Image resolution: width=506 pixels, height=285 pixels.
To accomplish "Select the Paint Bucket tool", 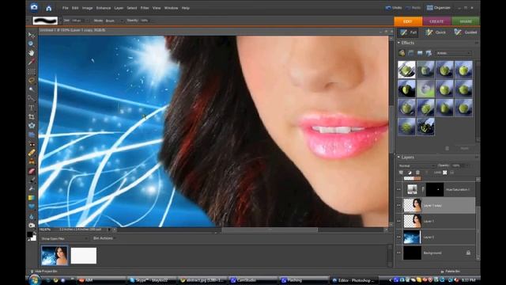I will 32,188.
